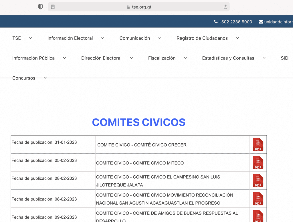Reload the page with the refresh icon
Image resolution: width=293 pixels, height=222 pixels.
pyautogui.click(x=225, y=7)
